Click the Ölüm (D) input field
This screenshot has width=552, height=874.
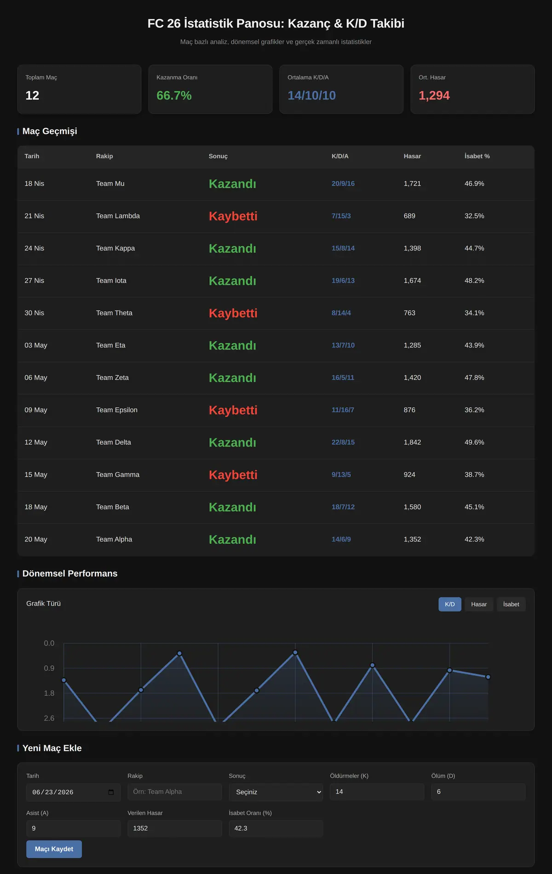[478, 792]
